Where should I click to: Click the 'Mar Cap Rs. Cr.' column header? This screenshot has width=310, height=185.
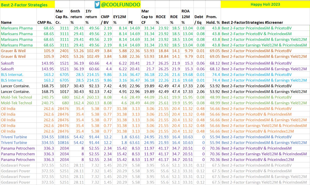click(x=62, y=17)
